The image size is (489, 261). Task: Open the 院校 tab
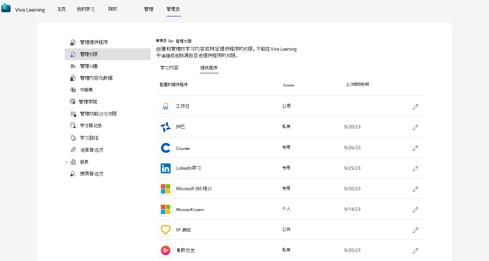(113, 9)
